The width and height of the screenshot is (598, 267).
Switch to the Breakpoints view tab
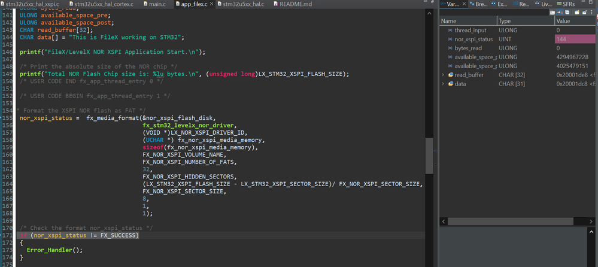478,4
